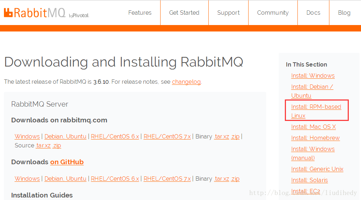This screenshot has width=361, height=200.
Task: Click the RabbitMQ Server heading
Action: click(40, 104)
